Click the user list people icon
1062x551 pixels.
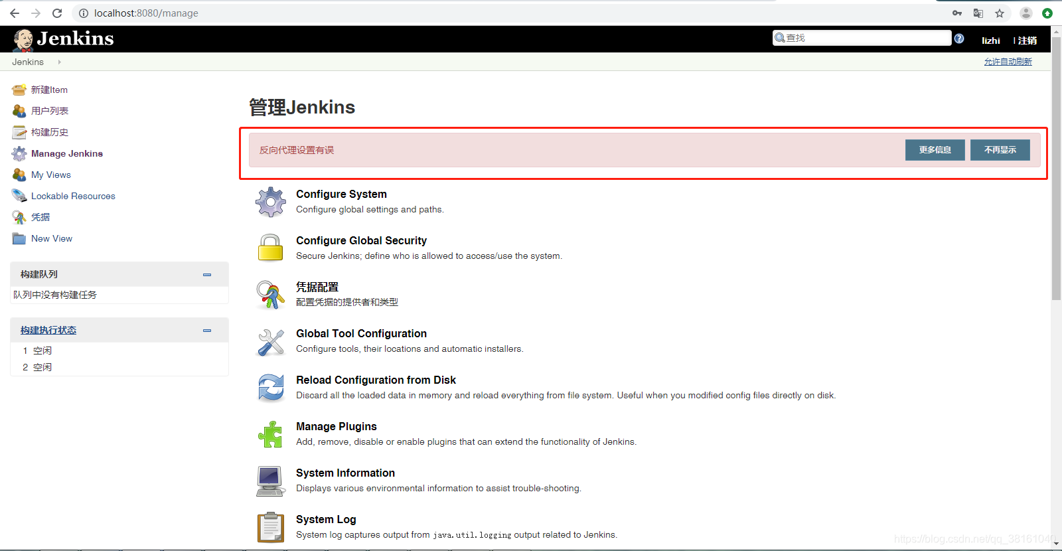click(x=19, y=111)
